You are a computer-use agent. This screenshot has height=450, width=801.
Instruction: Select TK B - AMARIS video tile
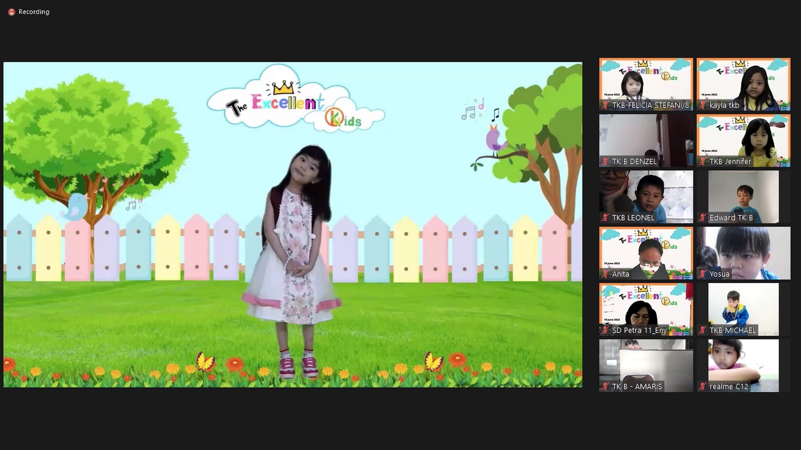(x=646, y=366)
